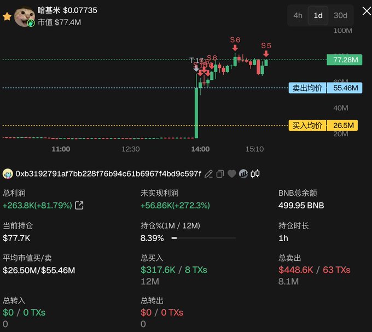Follow wallet with the heart icon

pos(232,173)
